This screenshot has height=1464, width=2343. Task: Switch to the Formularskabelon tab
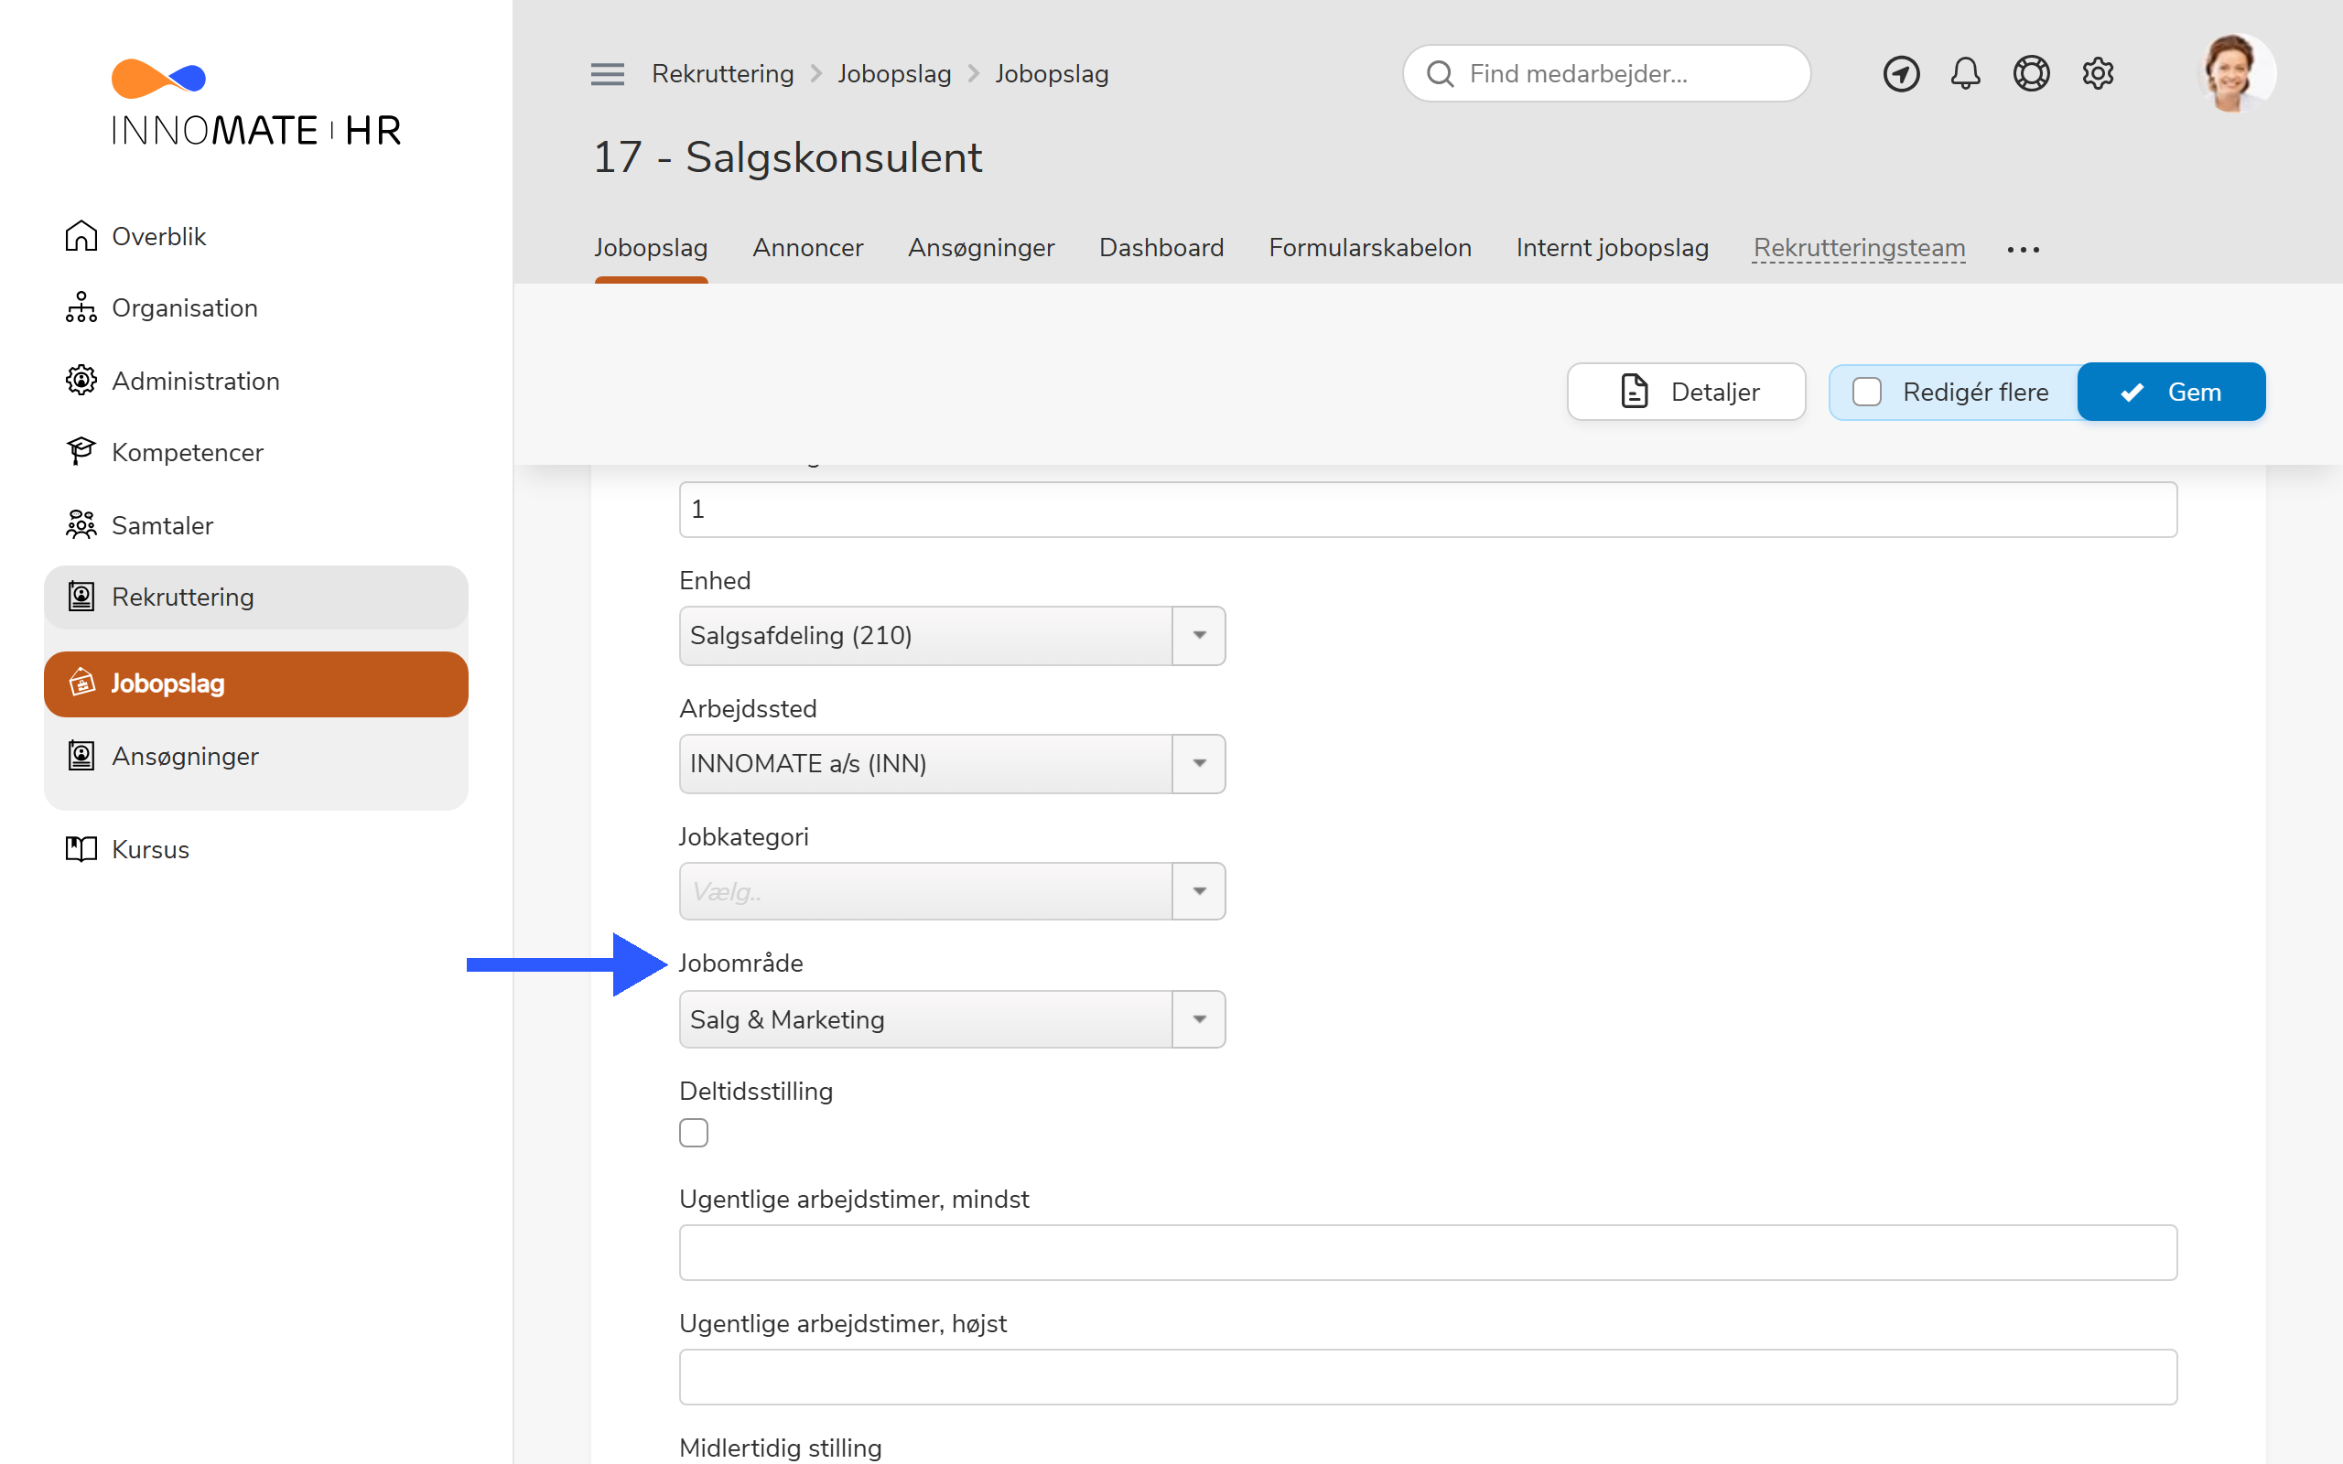coord(1370,248)
